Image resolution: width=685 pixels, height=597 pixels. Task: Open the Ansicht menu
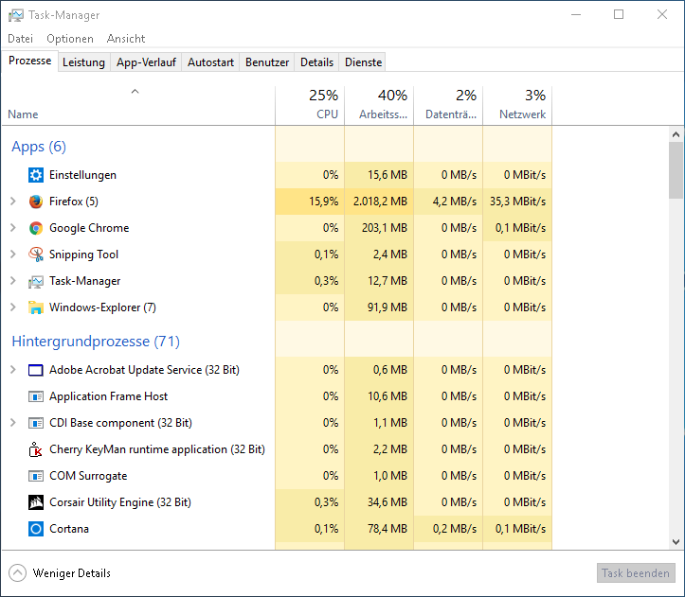(x=126, y=39)
